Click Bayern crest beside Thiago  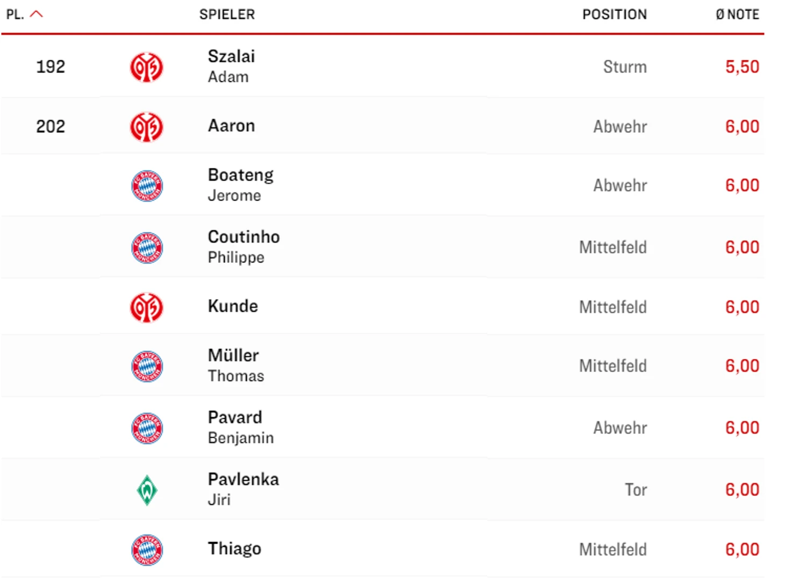tap(147, 550)
